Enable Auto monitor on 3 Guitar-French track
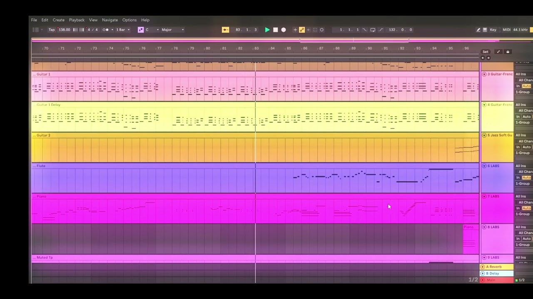This screenshot has height=299, width=533. tap(527, 86)
